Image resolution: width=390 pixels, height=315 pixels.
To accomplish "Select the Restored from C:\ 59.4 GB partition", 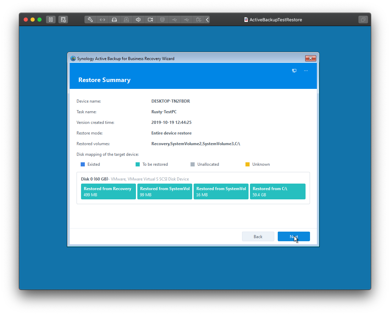I will coord(278,191).
